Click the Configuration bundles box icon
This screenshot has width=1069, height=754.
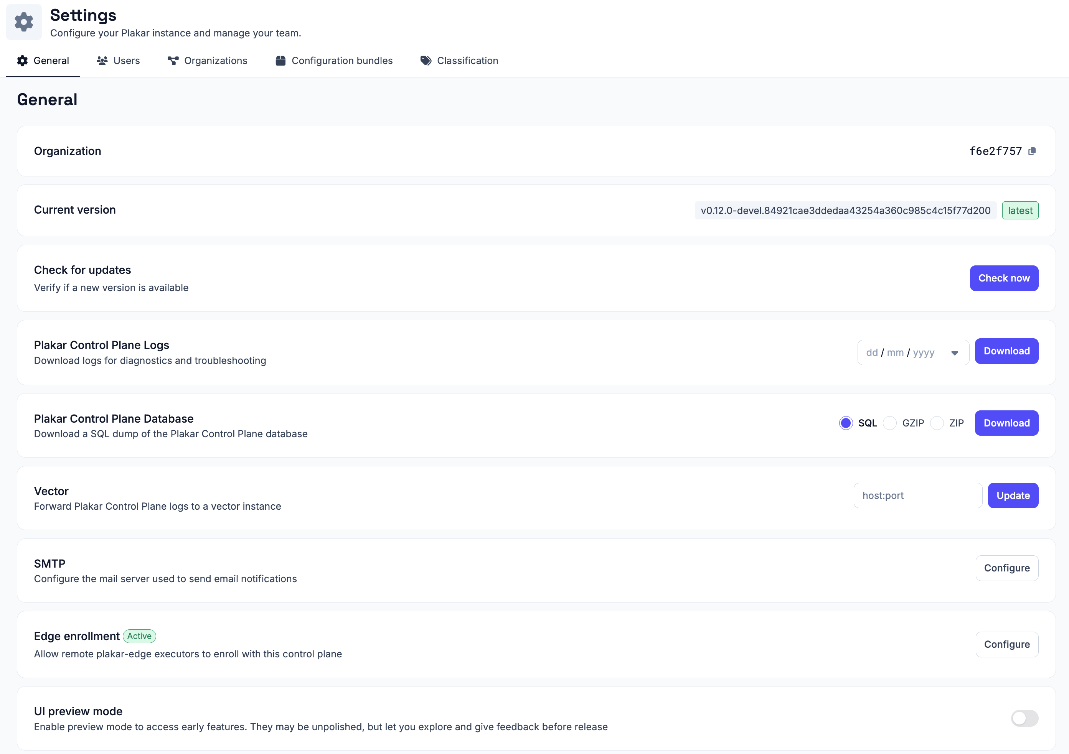pos(280,61)
